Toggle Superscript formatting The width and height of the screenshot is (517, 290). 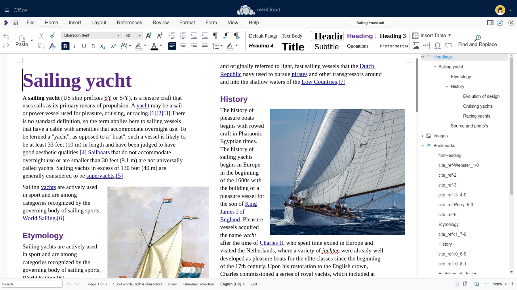[x=113, y=46]
